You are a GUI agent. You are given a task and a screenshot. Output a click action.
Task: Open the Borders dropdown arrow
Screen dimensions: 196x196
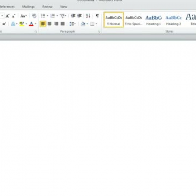96,24
